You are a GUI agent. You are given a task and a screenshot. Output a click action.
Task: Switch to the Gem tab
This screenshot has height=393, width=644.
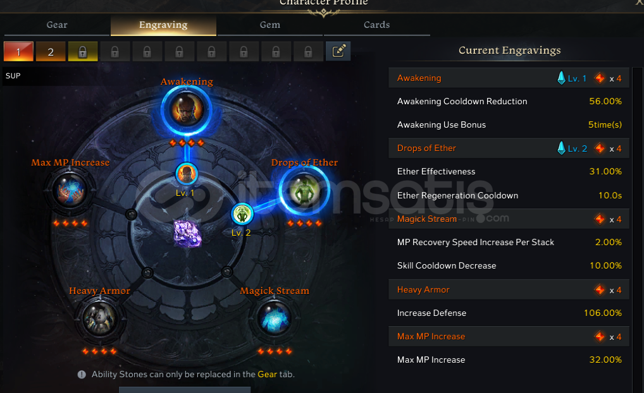tap(270, 25)
